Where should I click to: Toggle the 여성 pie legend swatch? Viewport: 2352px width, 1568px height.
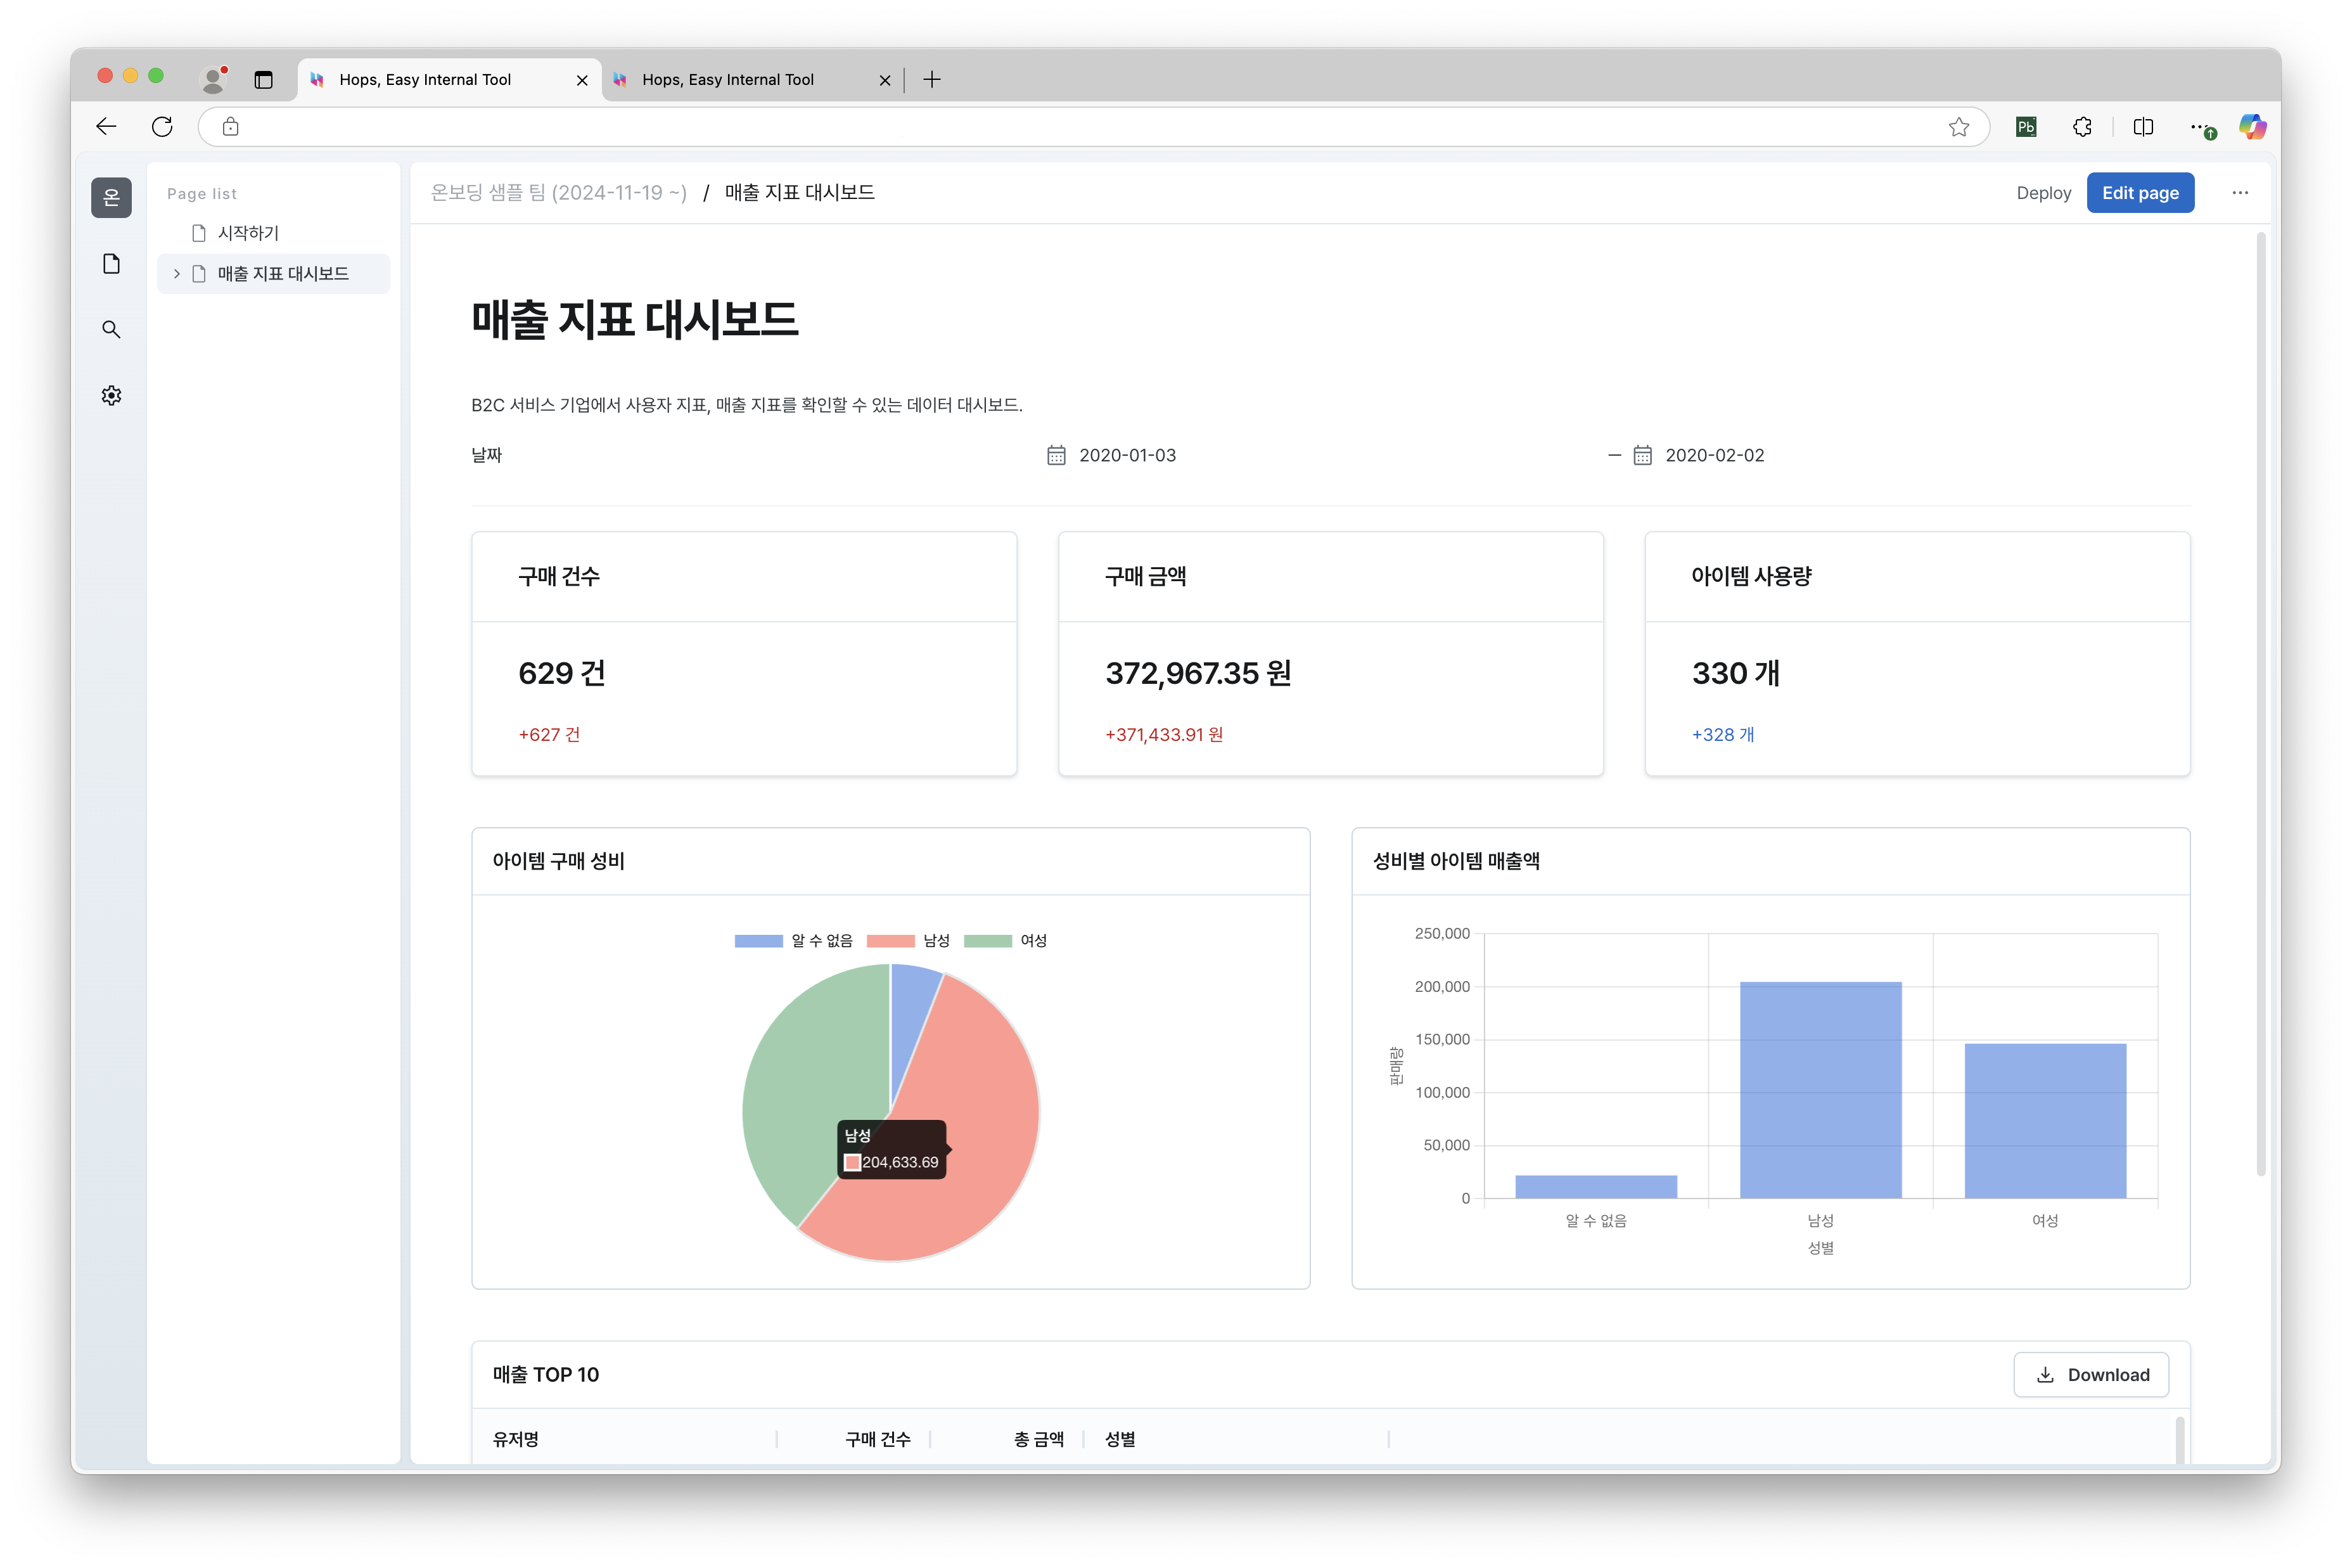(988, 941)
